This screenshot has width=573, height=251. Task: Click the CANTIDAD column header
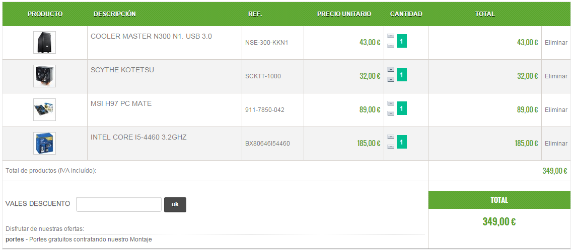tap(406, 14)
